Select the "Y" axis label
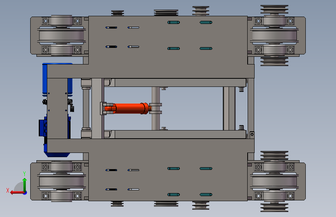Viewport: 336px width, 217px height. (x=24, y=173)
